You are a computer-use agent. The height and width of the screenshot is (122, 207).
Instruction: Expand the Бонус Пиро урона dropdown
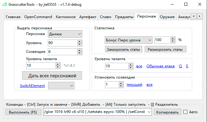128,40
